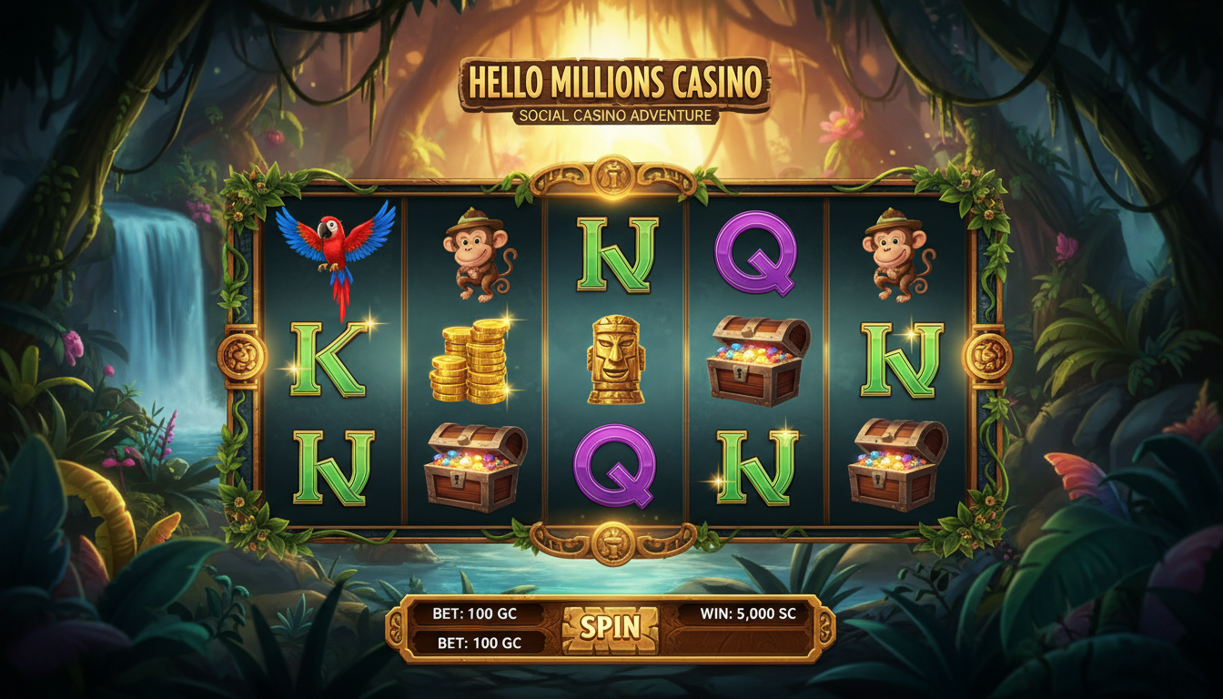
Task: Click the treasure chest on the second reel
Action: (x=475, y=467)
